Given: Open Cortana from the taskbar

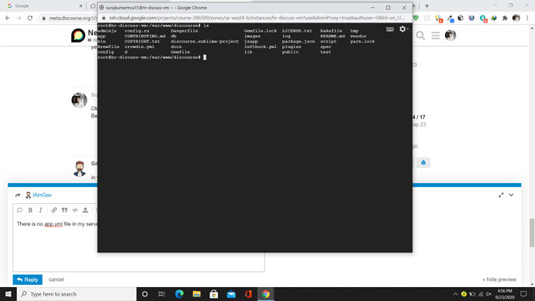Looking at the screenshot, I should (145, 294).
